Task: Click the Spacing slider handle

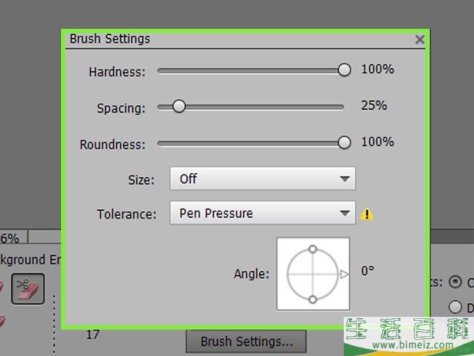Action: (x=179, y=106)
